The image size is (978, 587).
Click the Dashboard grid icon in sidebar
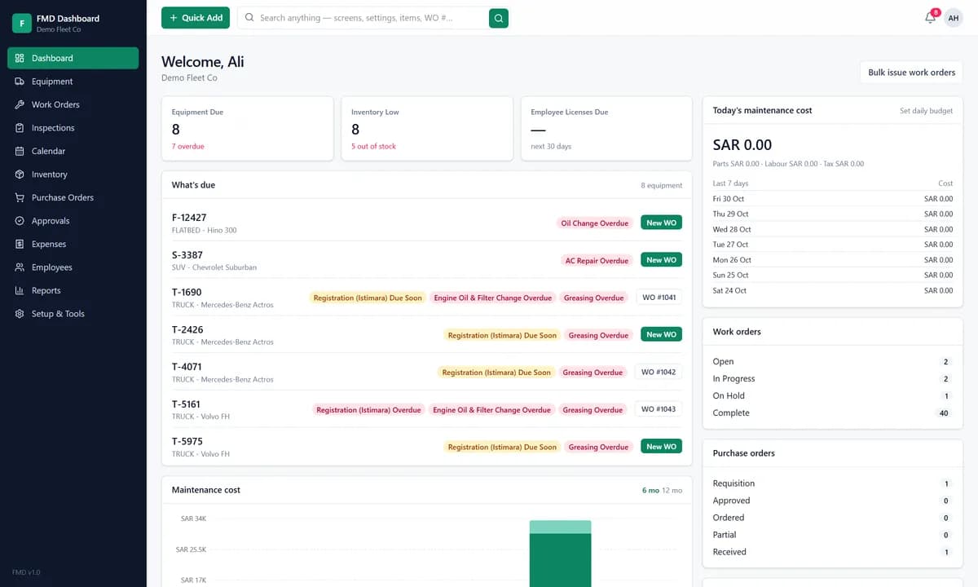(20, 58)
